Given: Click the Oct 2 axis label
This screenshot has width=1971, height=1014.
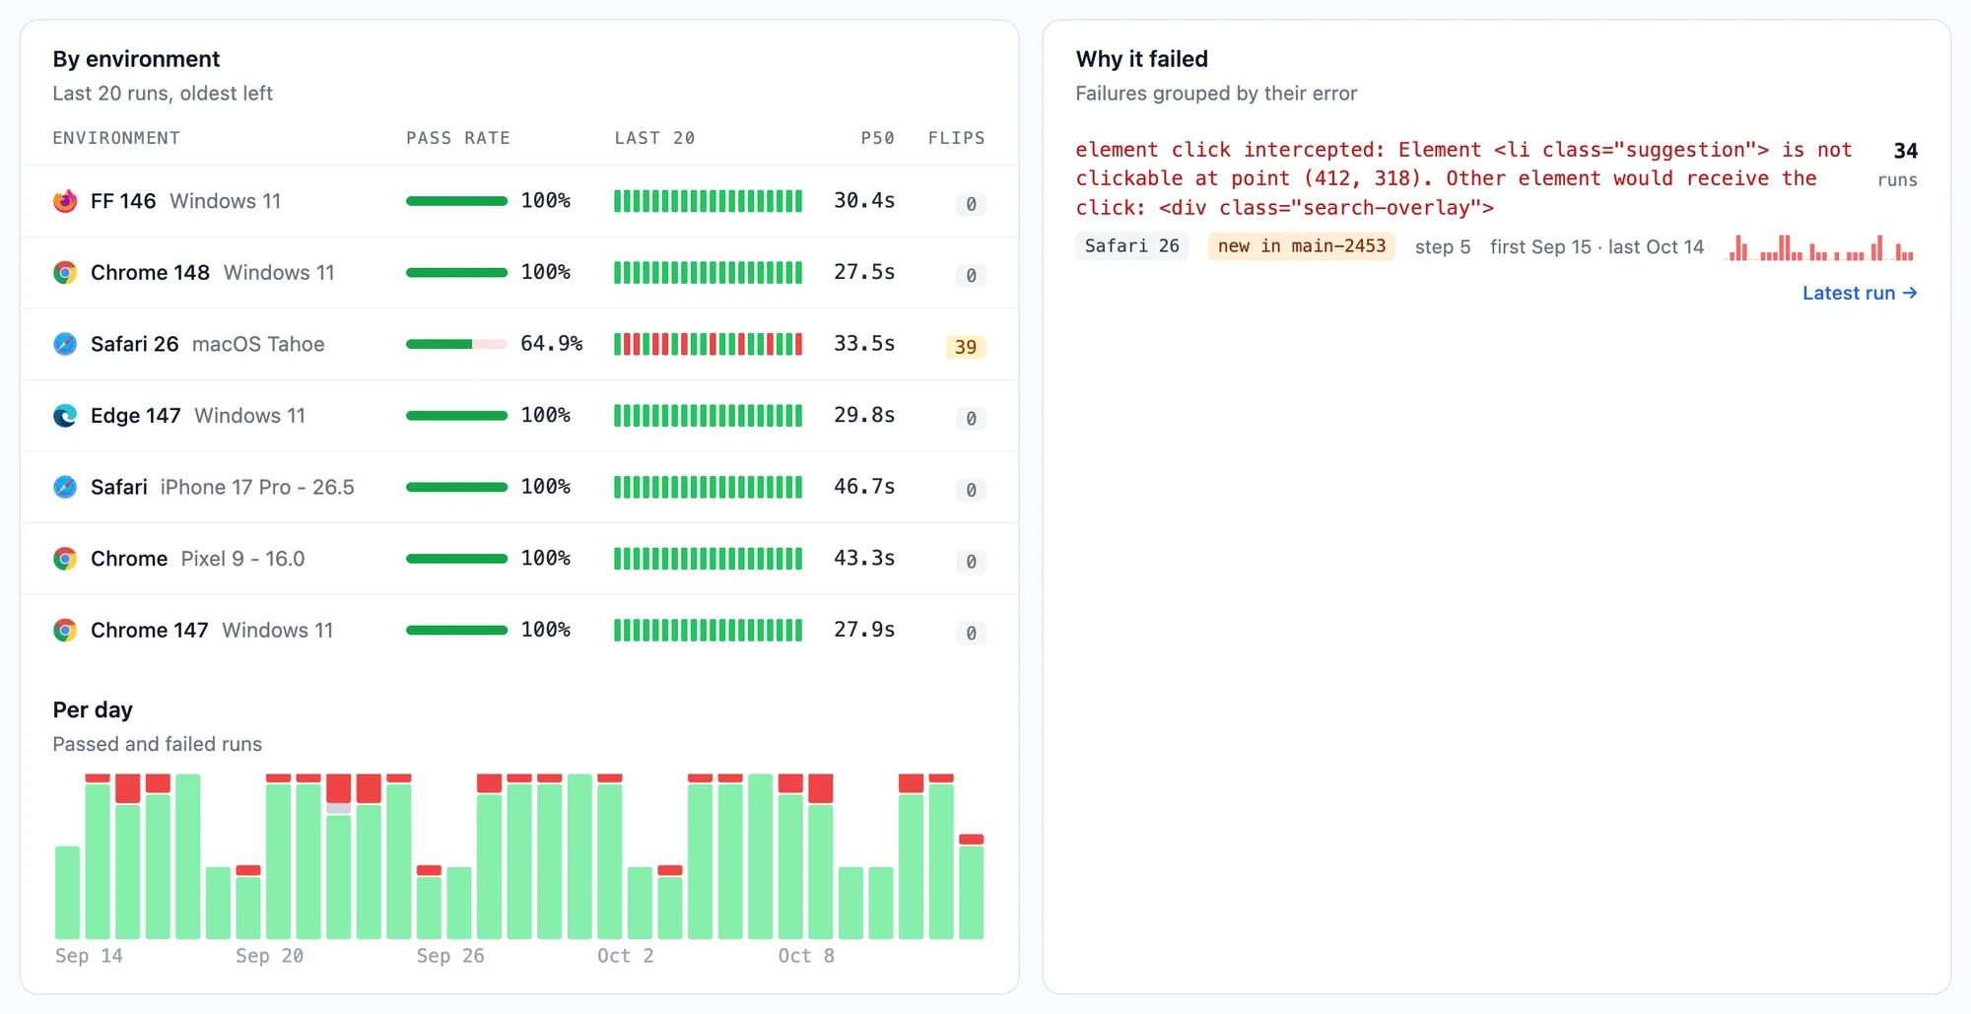Looking at the screenshot, I should [x=626, y=956].
